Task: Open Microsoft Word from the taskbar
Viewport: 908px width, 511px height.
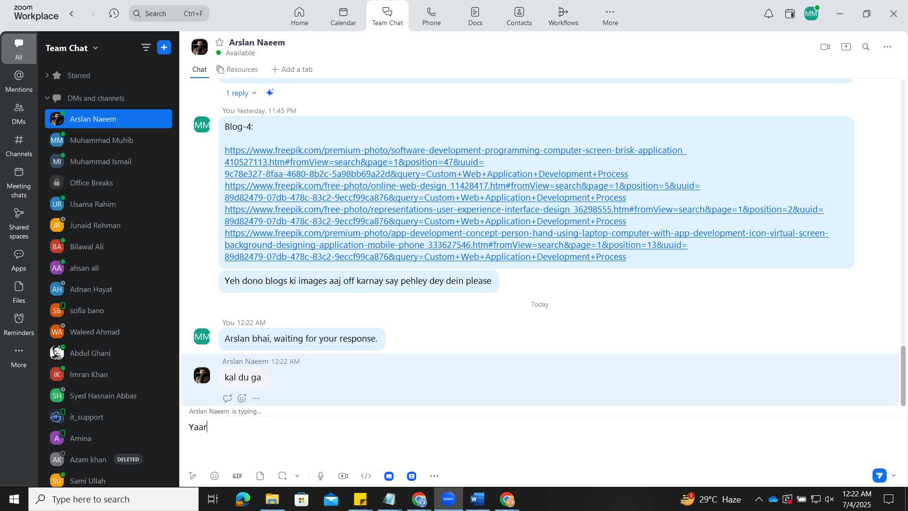Action: (x=478, y=499)
